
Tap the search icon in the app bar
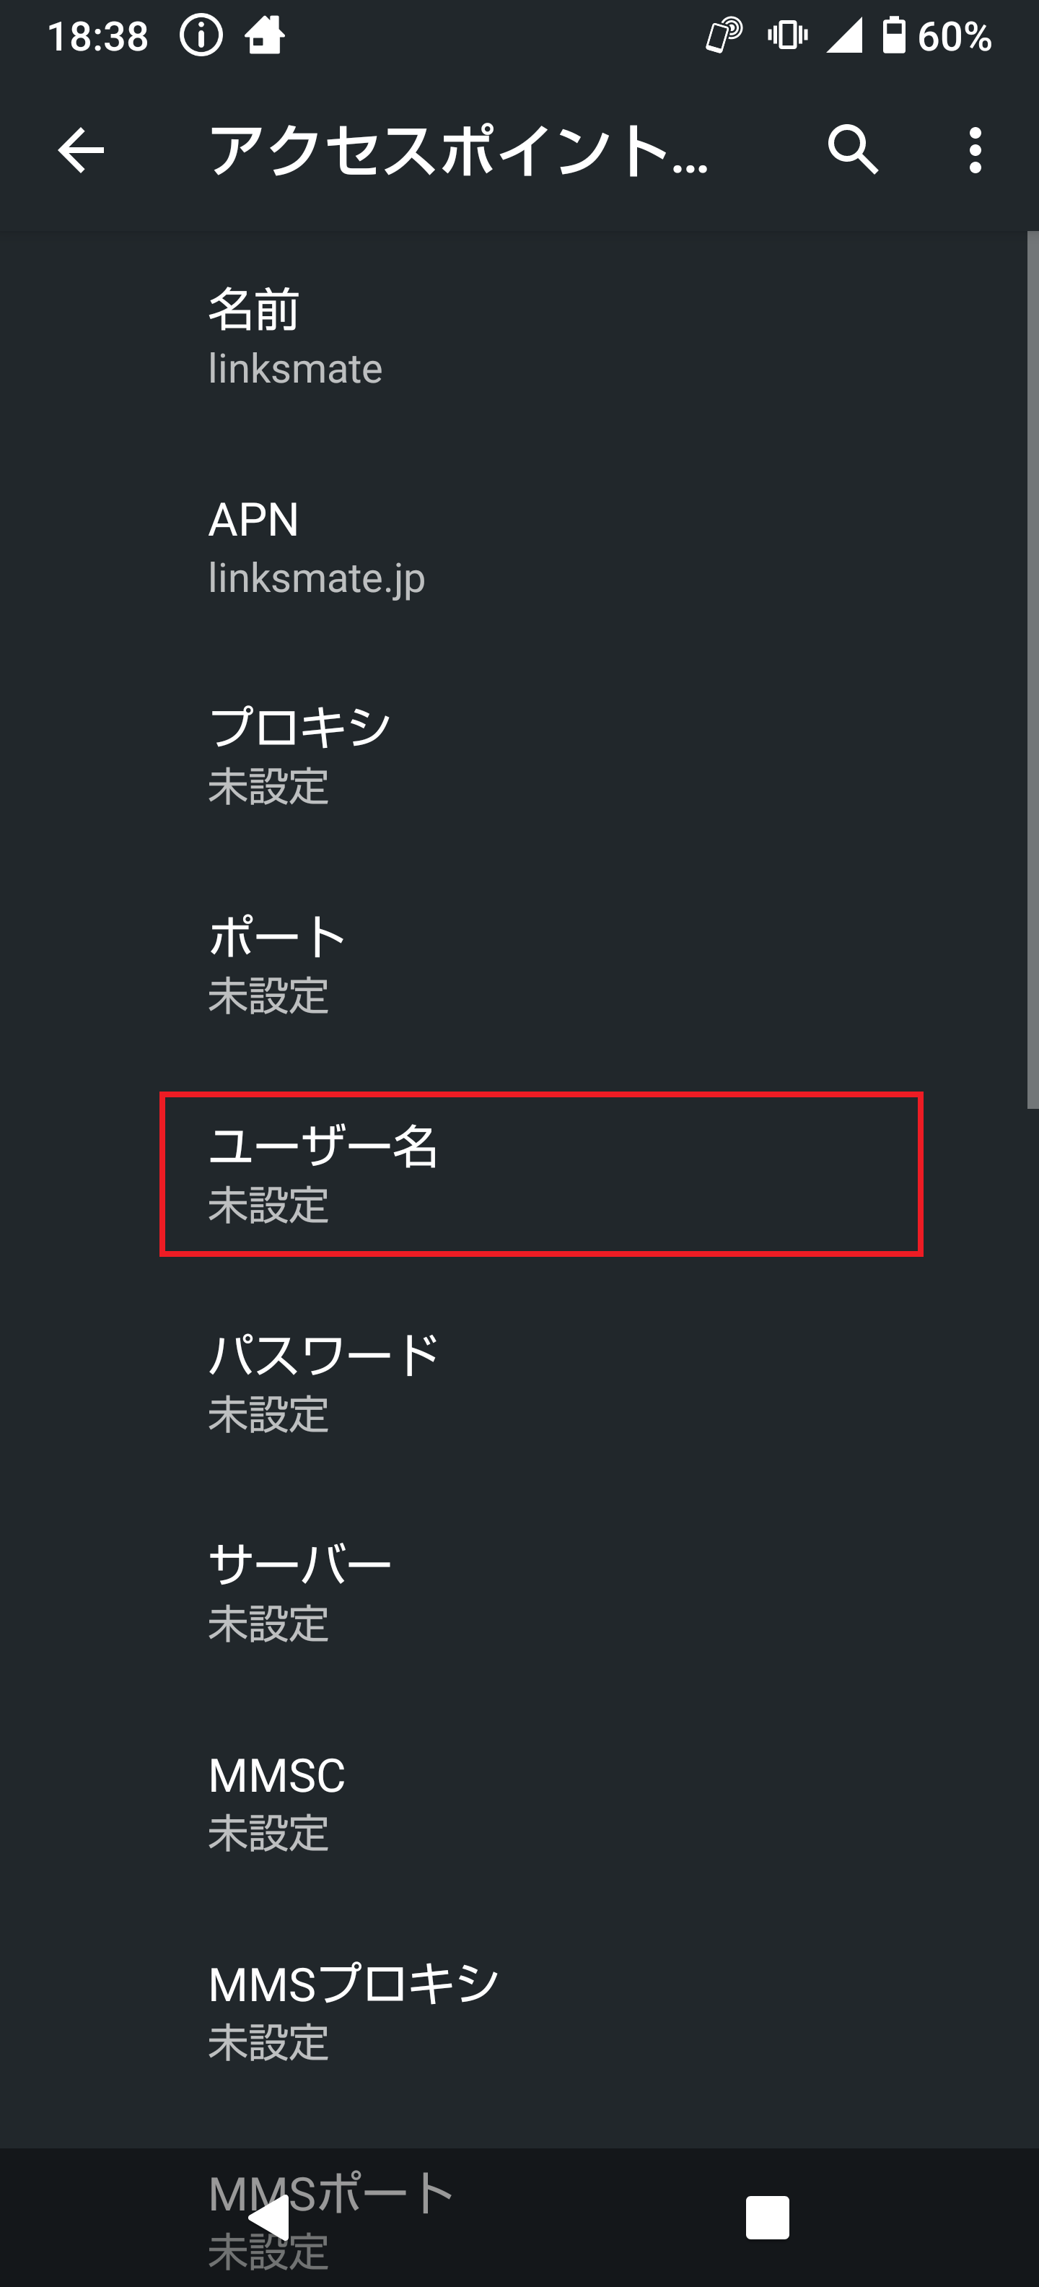(854, 151)
